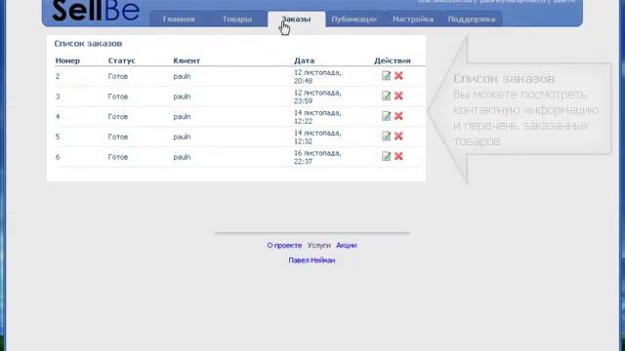
Task: Edit order number 5
Action: coord(386,136)
